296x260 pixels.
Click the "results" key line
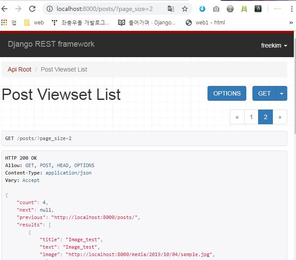point(34,225)
